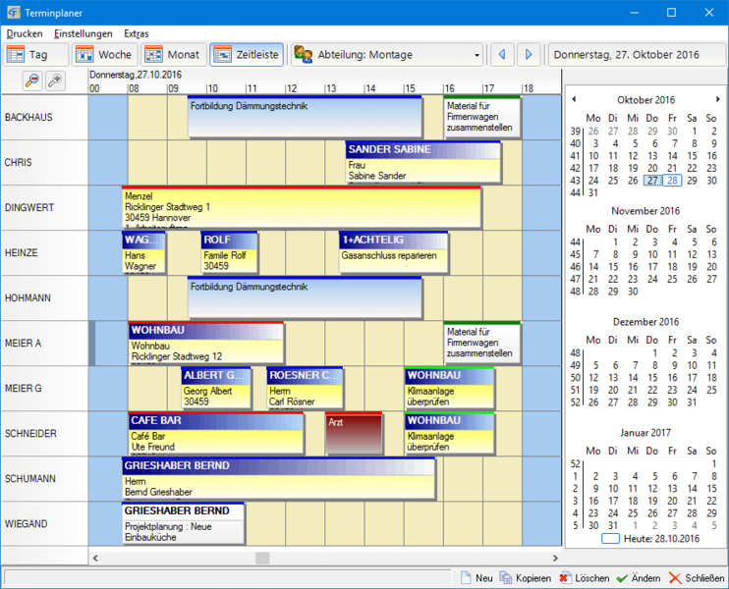729x589 pixels.
Task: Open the first menu in the menu bar
Action: click(x=24, y=33)
